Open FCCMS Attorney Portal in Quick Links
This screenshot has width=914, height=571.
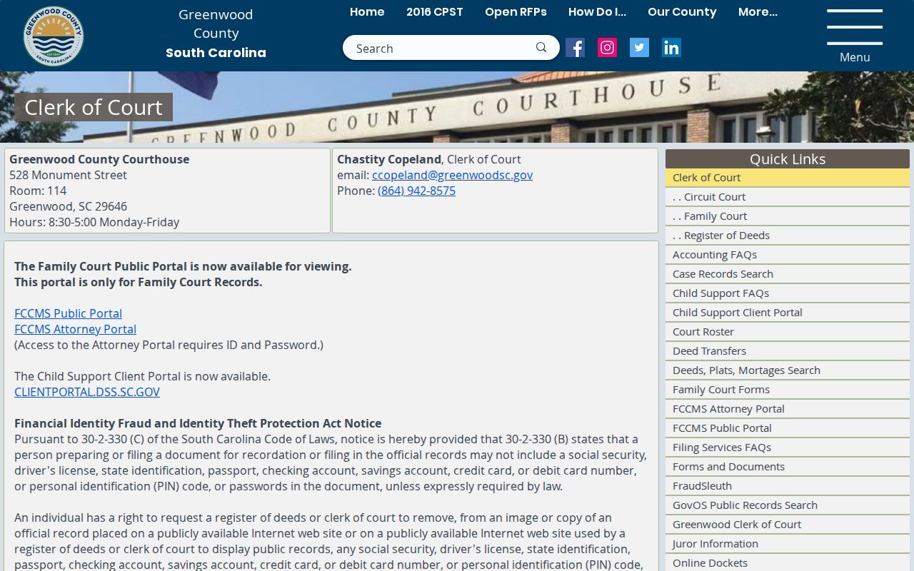tap(788, 409)
